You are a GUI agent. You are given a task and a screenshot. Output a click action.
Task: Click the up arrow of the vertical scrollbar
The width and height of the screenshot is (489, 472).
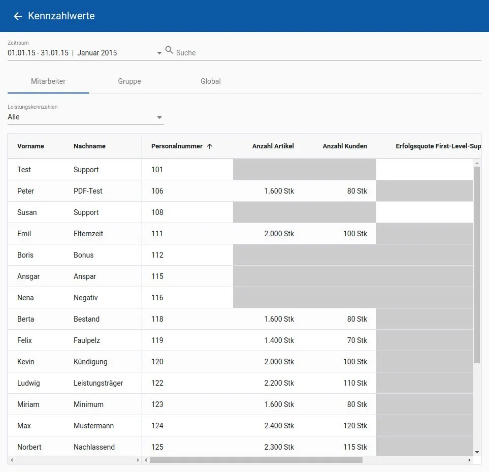pyautogui.click(x=476, y=163)
